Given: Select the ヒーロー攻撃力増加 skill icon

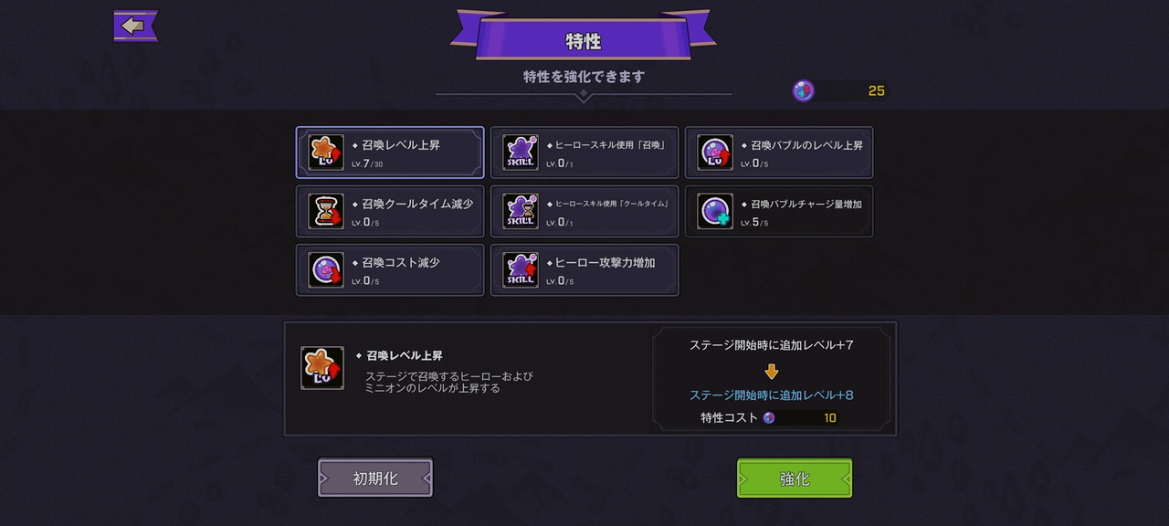Looking at the screenshot, I should [x=521, y=269].
